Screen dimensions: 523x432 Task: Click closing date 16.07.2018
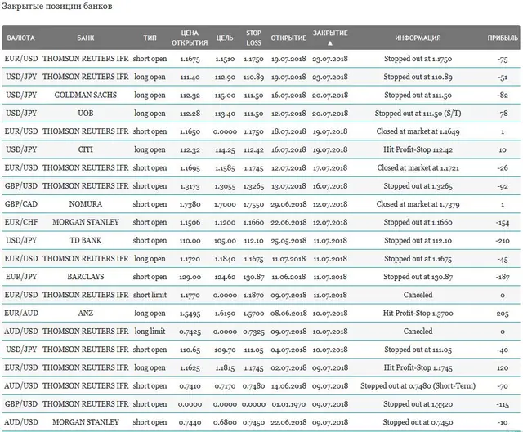click(x=330, y=186)
